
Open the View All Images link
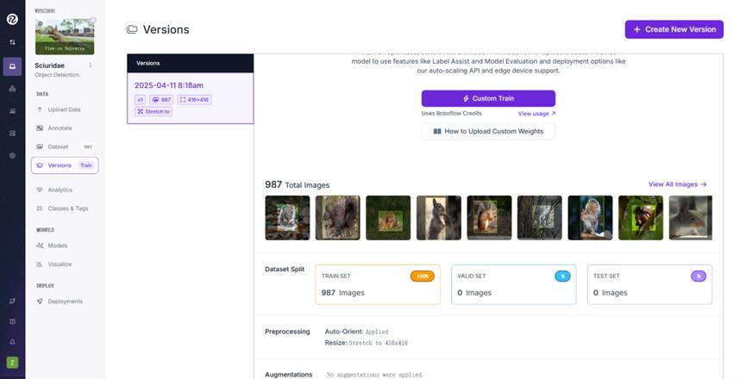[x=677, y=184]
